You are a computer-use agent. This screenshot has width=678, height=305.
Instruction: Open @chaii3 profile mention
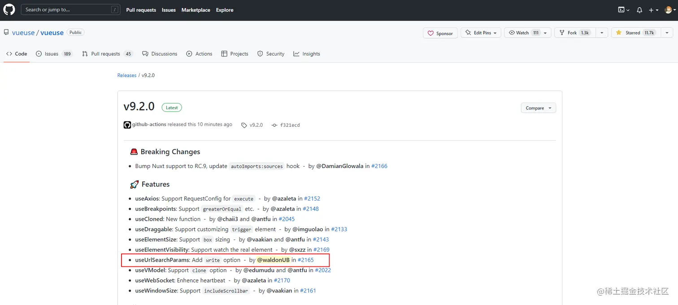[228, 219]
